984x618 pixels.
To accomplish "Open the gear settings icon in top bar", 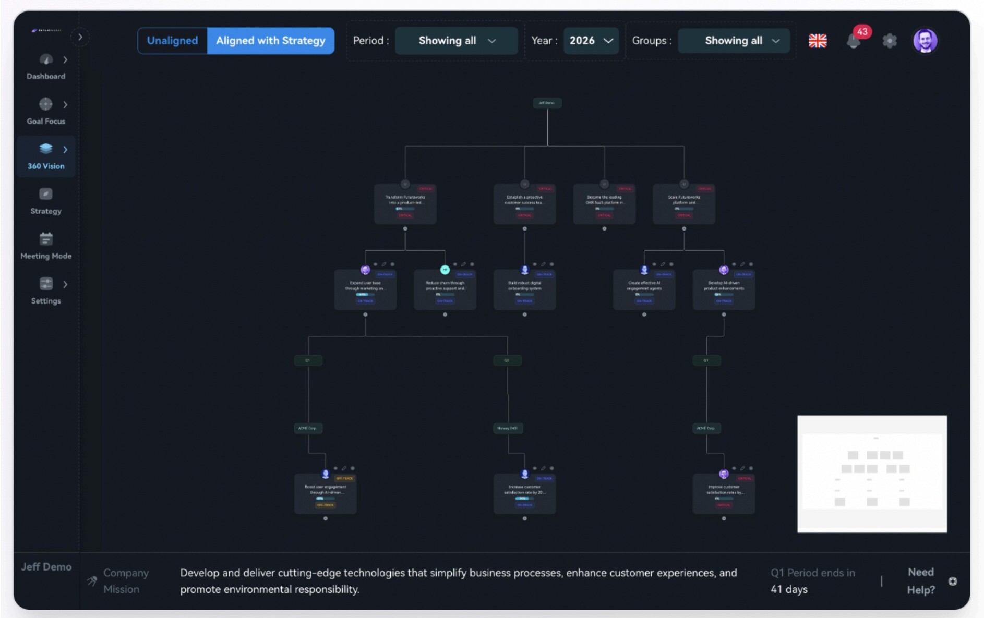I will 890,41.
